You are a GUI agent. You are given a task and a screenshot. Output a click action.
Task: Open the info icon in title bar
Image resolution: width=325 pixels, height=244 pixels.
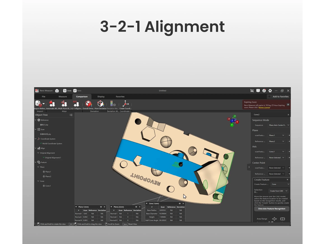264,91
